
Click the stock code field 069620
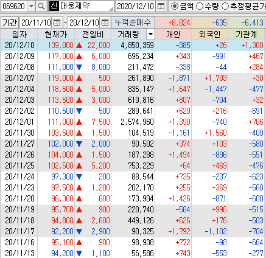(x=14, y=6)
